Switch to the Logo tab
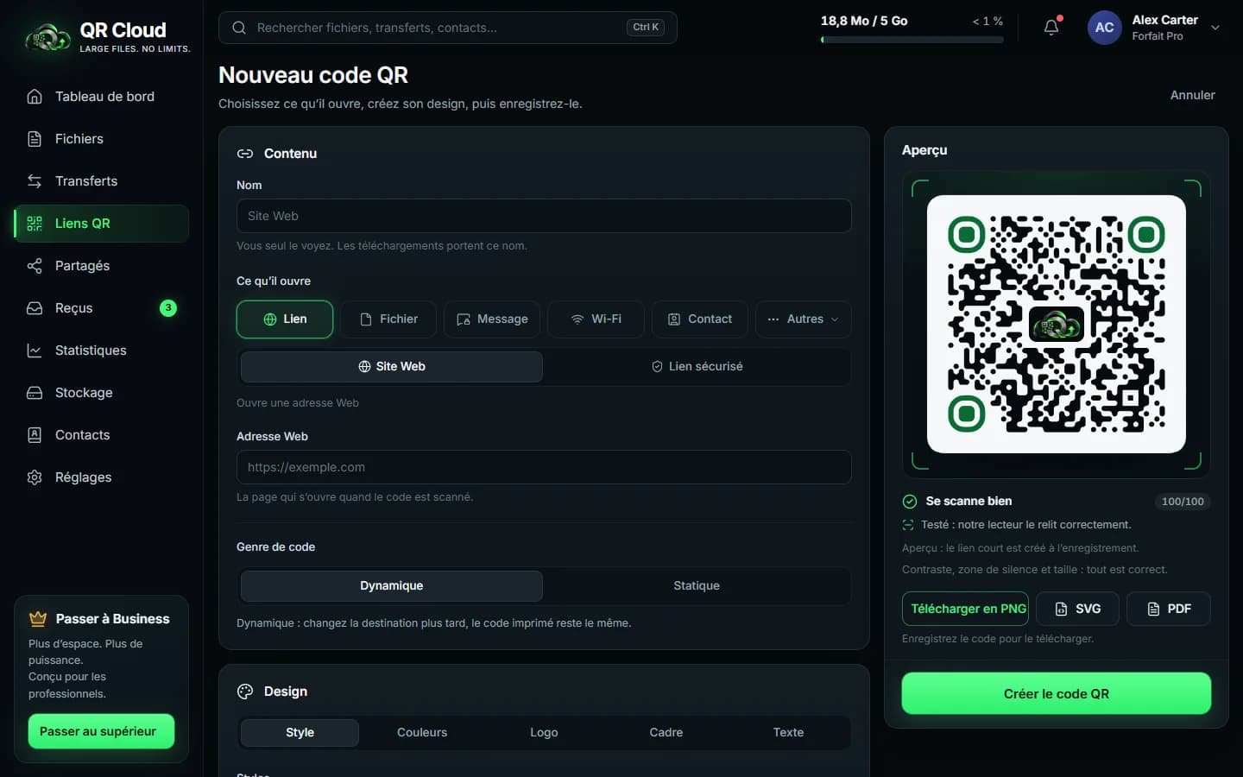This screenshot has height=777, width=1243. 544,732
